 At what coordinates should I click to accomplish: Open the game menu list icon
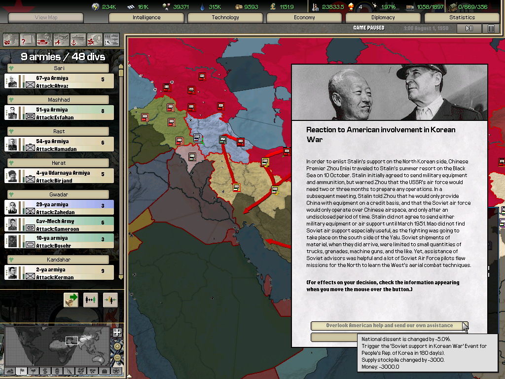[491, 29]
